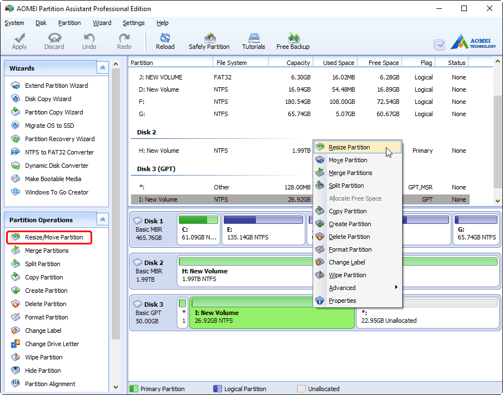Click the Redo toolbar icon
Screen dimensions: 503x395
[124, 41]
